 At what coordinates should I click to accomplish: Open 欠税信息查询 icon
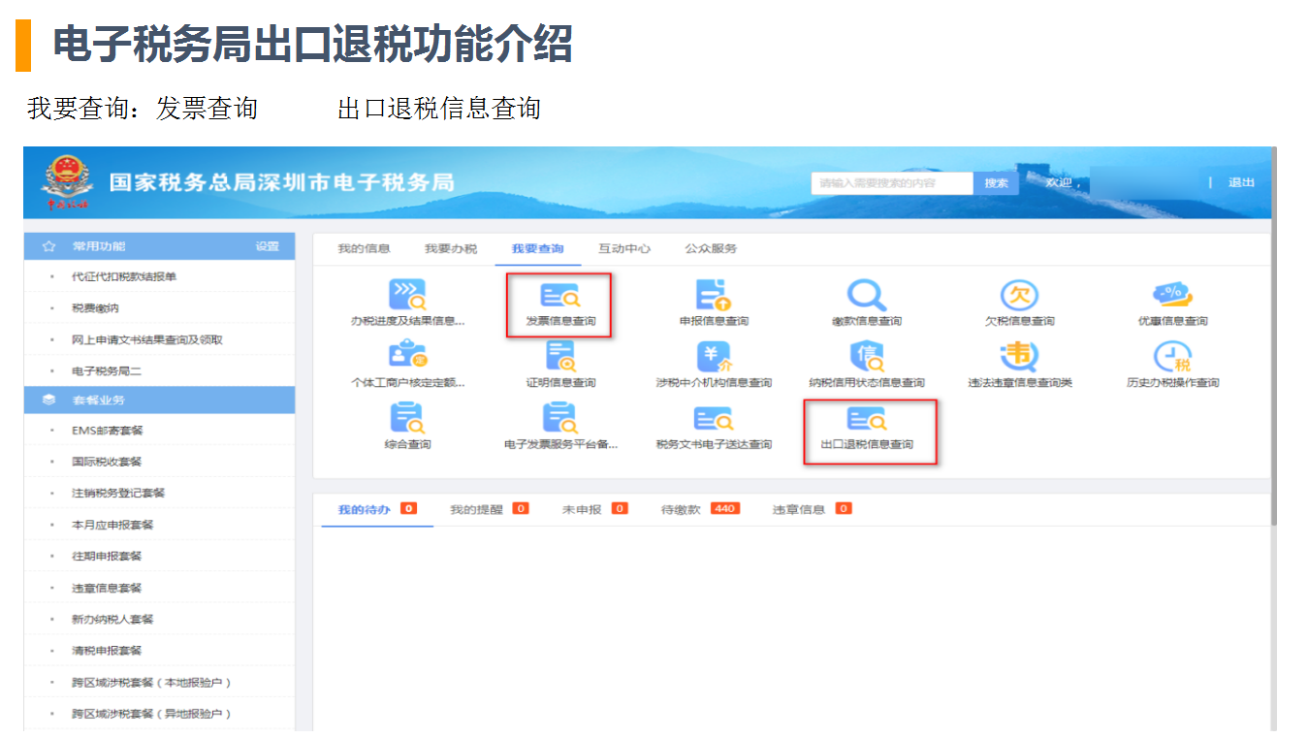coord(1019,294)
